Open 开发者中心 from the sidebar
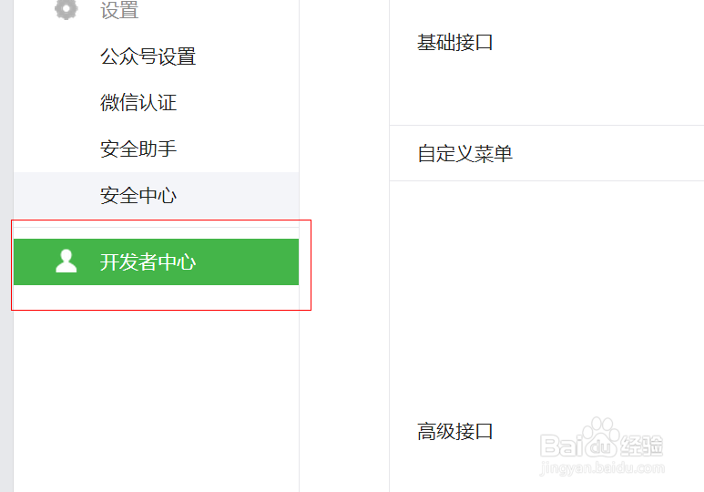Image resolution: width=704 pixels, height=492 pixels. coord(148,262)
